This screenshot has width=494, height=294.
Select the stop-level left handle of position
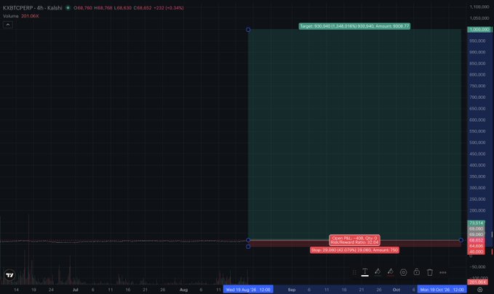point(248,247)
